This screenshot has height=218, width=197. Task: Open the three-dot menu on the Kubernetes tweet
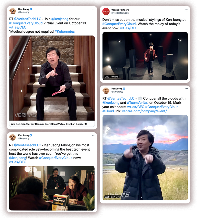pyautogui.click(x=93, y=9)
